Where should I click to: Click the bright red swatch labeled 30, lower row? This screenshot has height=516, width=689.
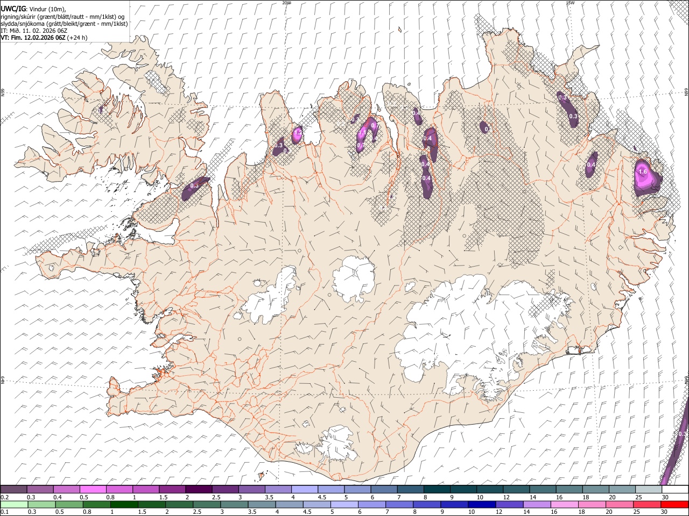click(674, 504)
